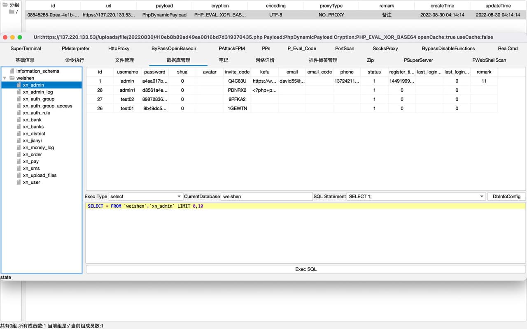Screen dimensions: 527x329
Task: Select the PortScan tab
Action: click(x=345, y=49)
